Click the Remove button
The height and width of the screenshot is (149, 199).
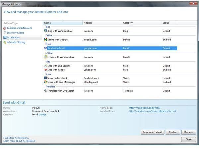(189, 132)
